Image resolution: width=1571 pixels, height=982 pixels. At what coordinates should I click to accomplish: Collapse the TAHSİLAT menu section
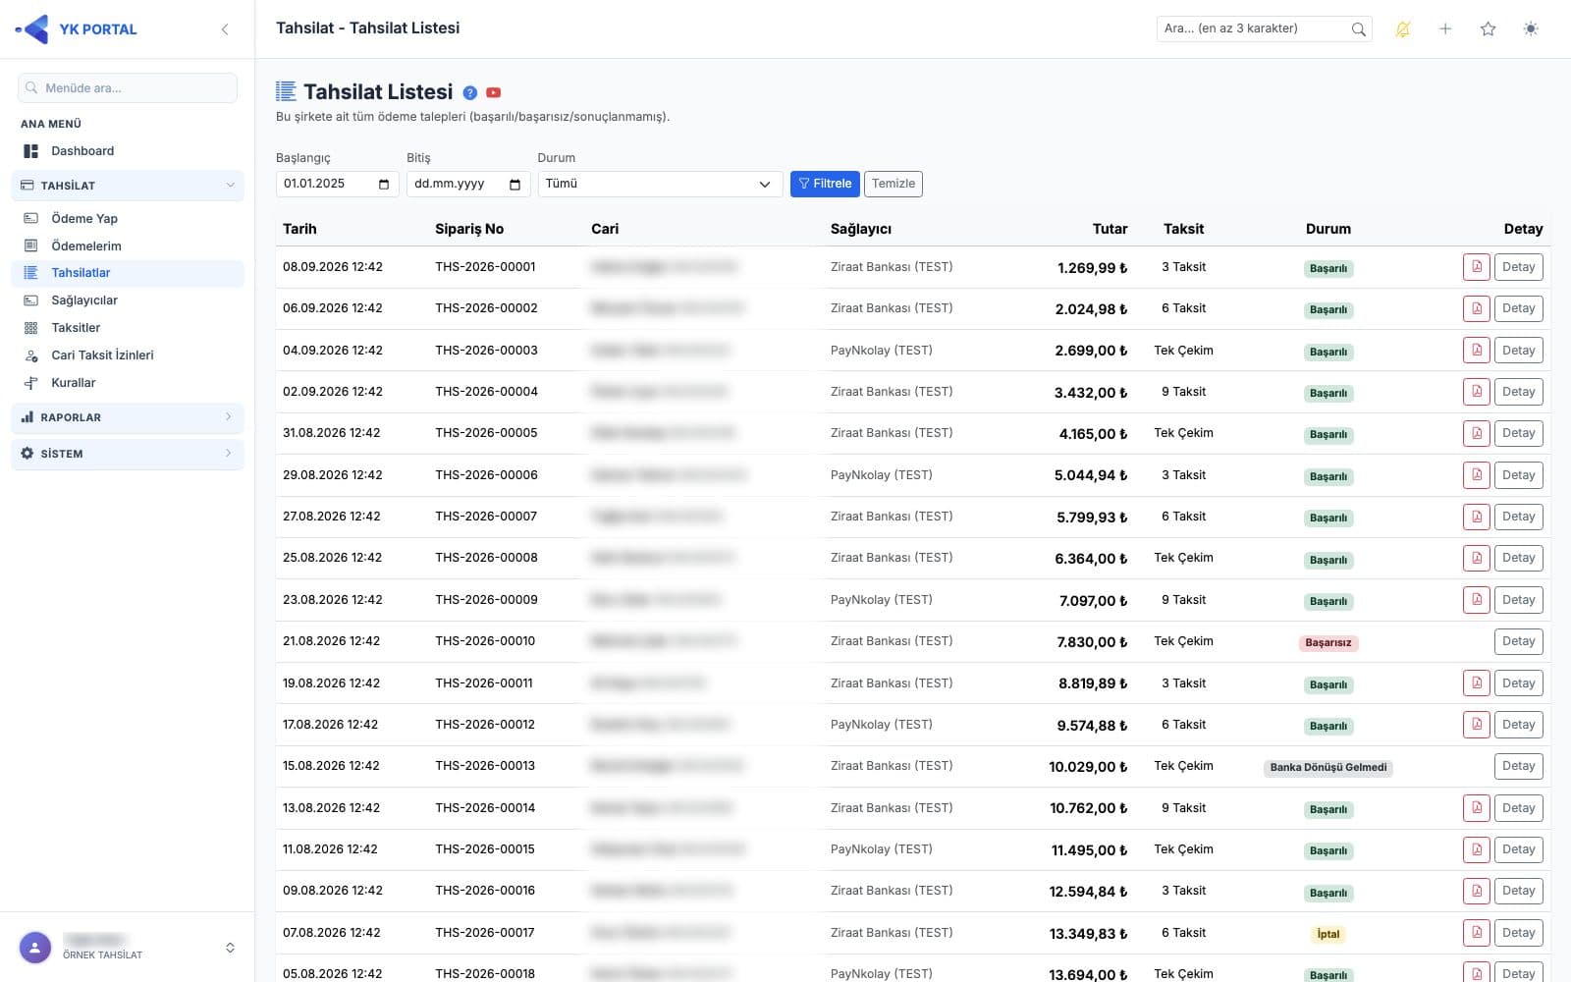(128, 186)
